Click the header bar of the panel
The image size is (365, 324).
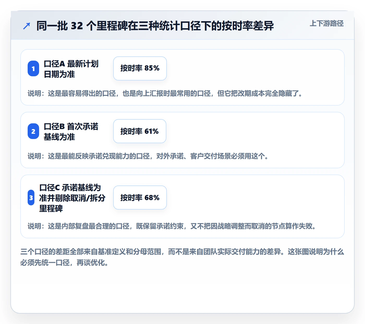tap(182, 25)
